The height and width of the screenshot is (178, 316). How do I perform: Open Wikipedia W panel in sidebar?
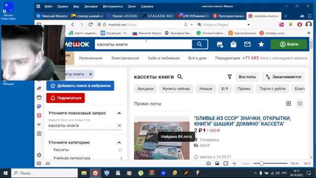(x=39, y=125)
